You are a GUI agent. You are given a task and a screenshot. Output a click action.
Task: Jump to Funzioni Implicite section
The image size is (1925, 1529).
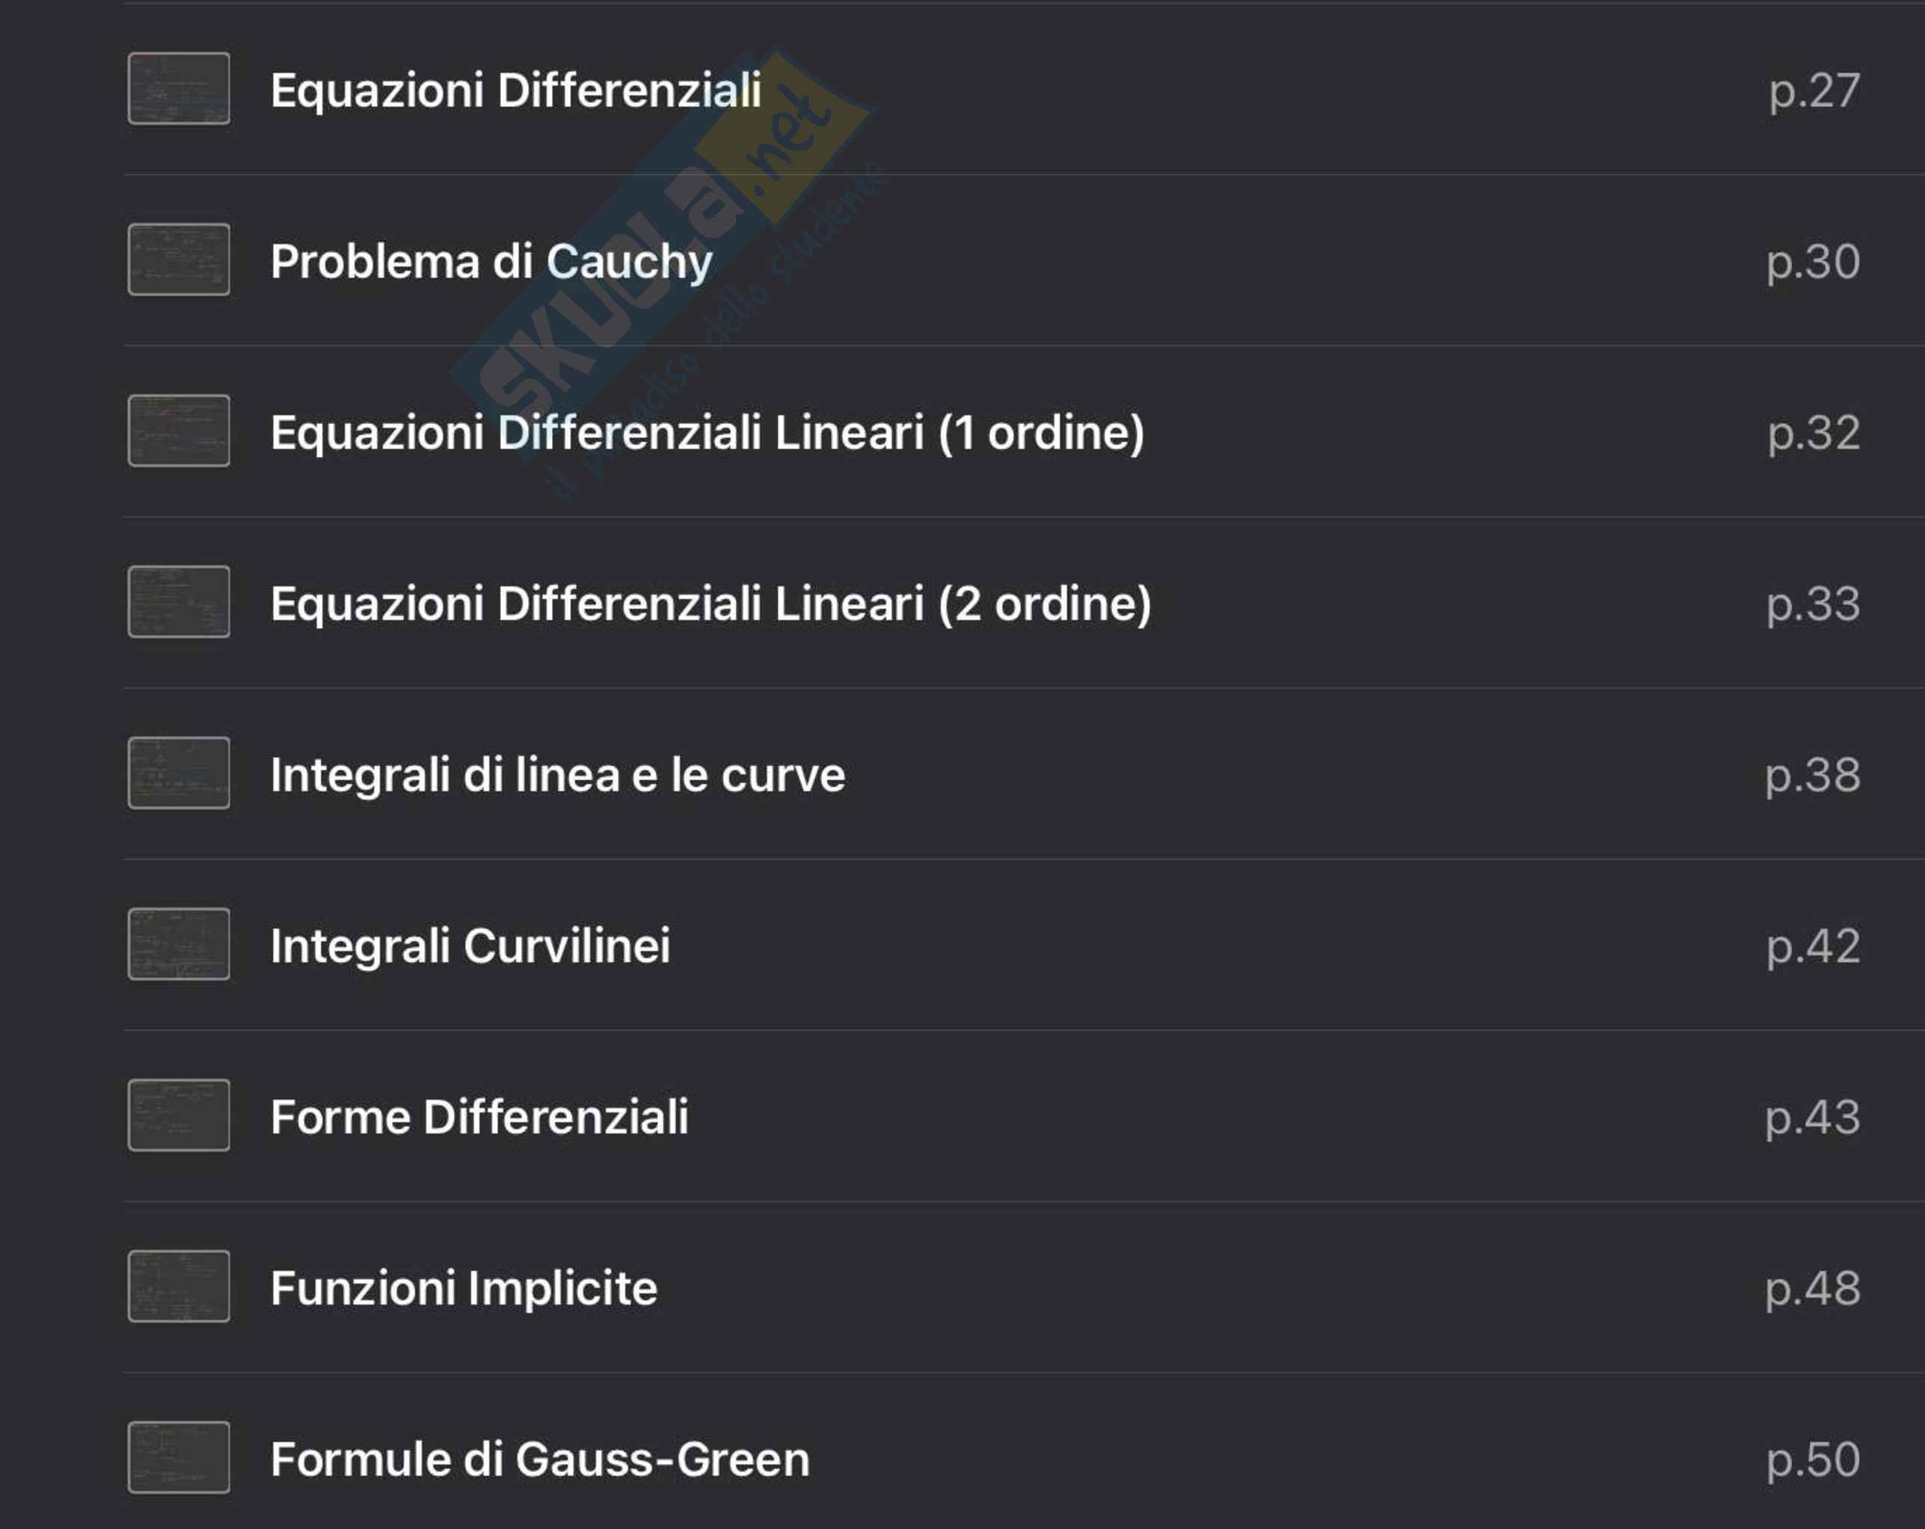pos(464,1288)
